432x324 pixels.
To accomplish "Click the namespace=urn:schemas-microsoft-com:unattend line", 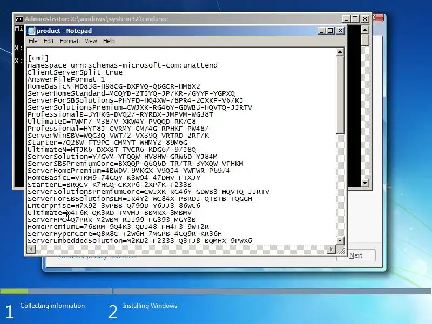I will pos(123,65).
